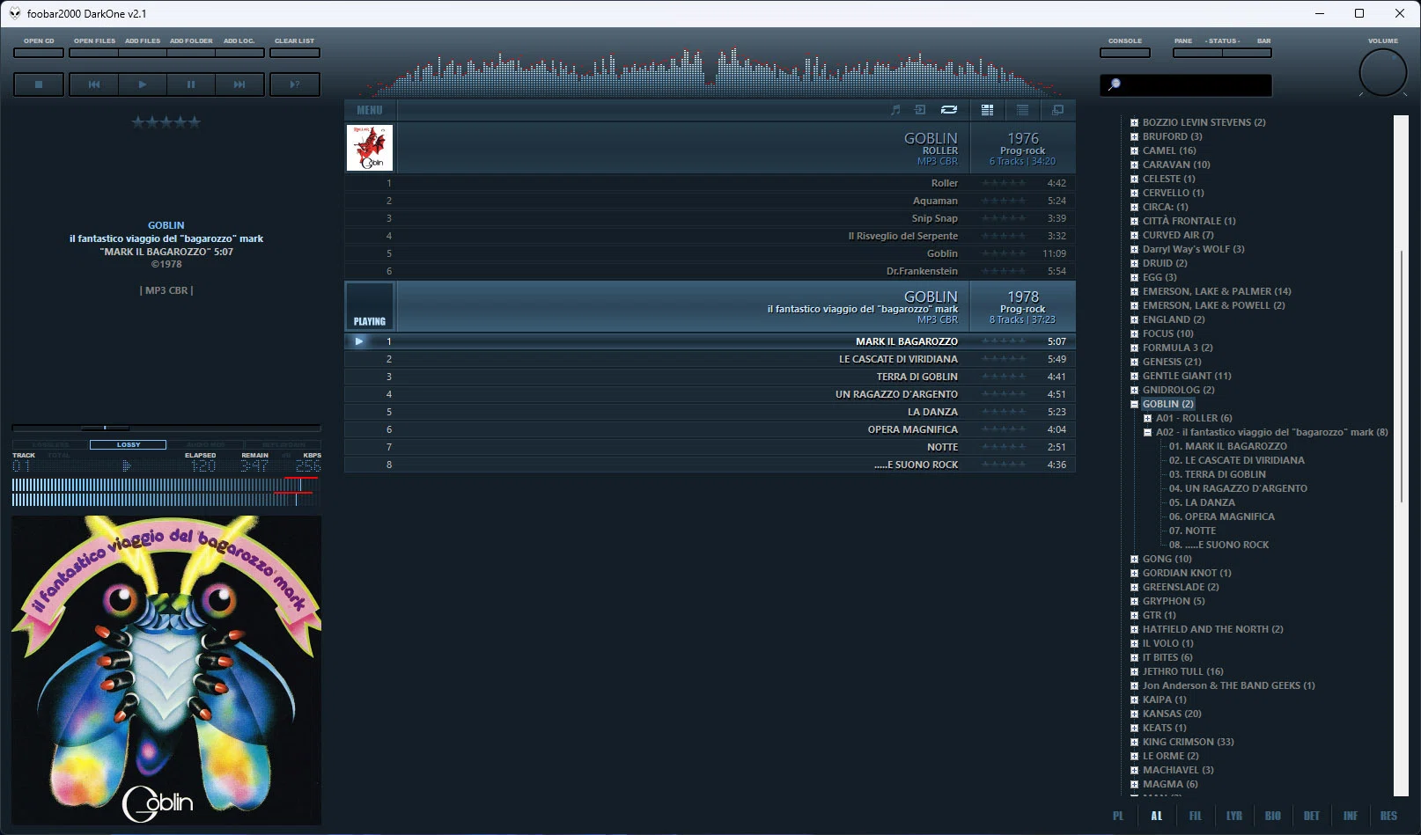
Task: Click the Play transport button
Action: tap(143, 84)
